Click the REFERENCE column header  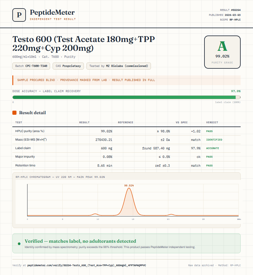pos(126,122)
